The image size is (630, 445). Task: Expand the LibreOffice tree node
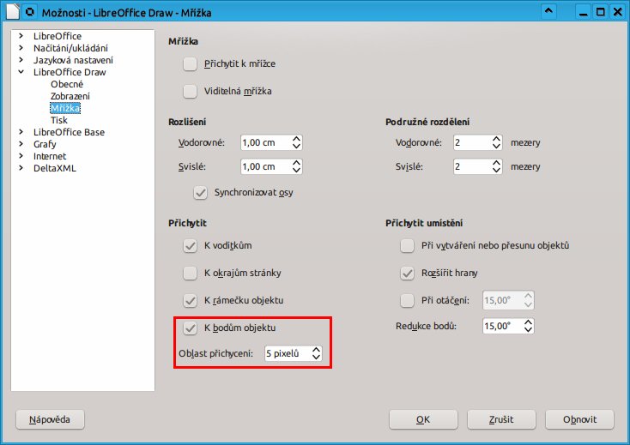[21, 36]
